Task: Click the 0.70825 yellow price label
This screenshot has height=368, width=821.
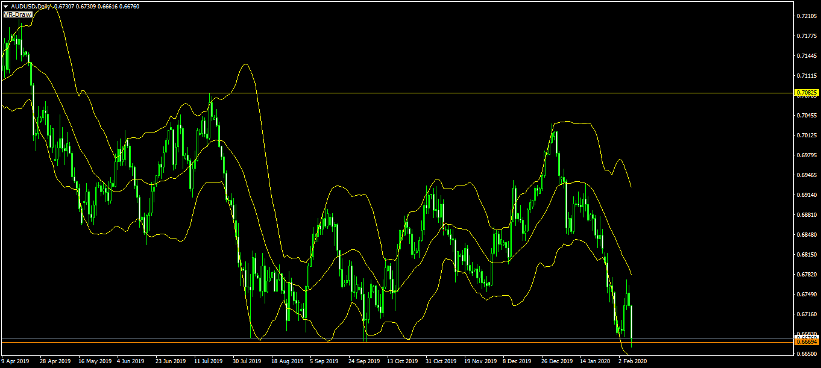Action: pyautogui.click(x=807, y=93)
